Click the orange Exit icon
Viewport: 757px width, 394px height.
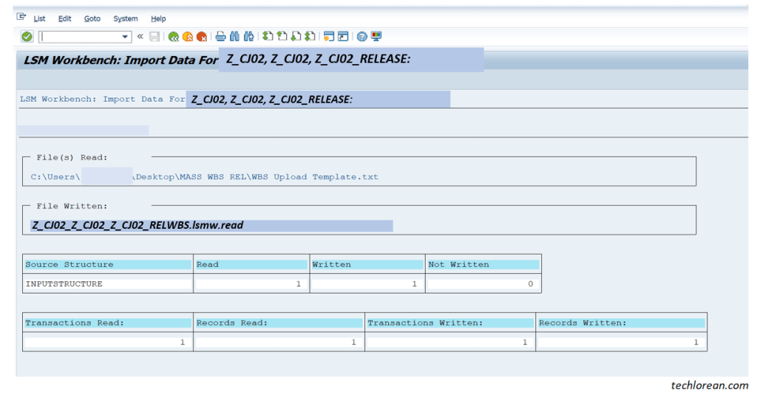(188, 37)
